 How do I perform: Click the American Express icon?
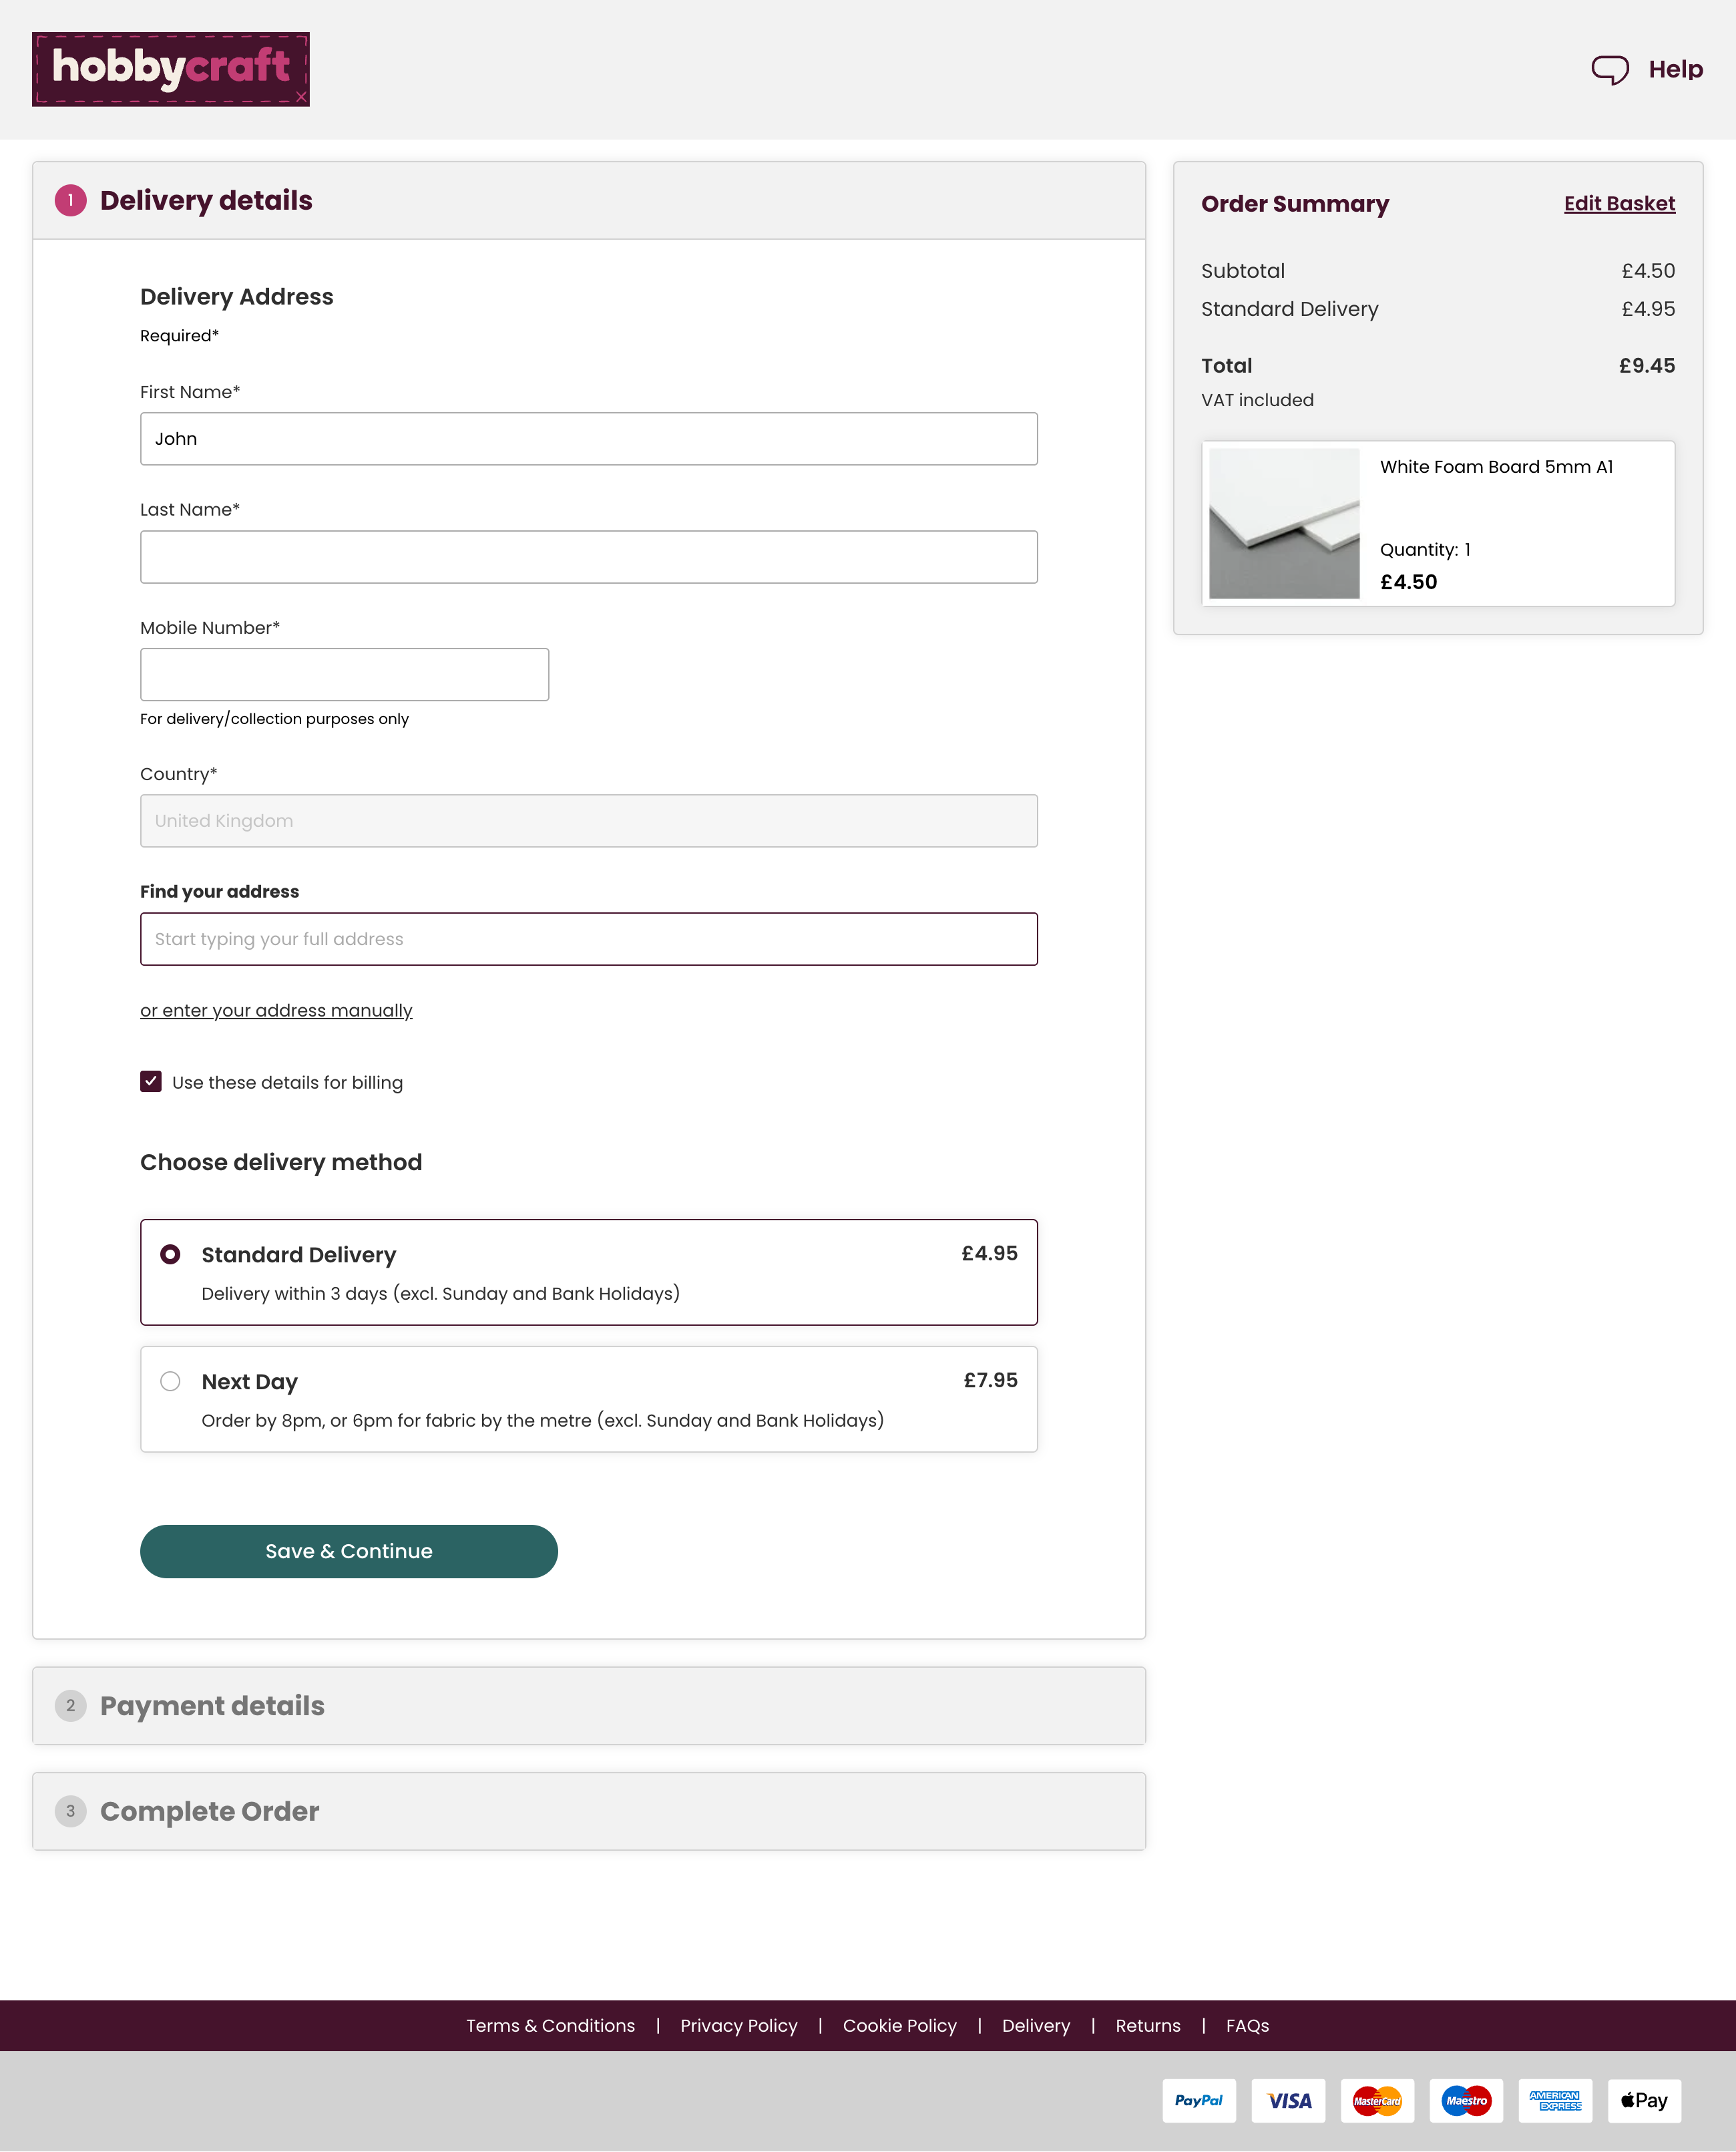click(x=1555, y=2100)
